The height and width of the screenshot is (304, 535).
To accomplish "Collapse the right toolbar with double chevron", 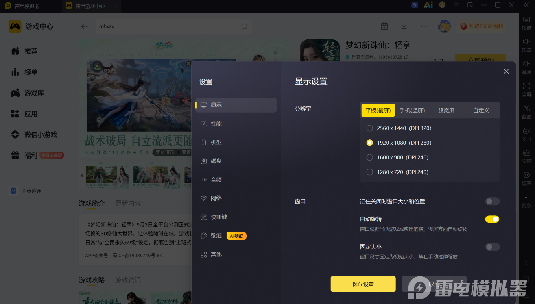I will [x=526, y=5].
